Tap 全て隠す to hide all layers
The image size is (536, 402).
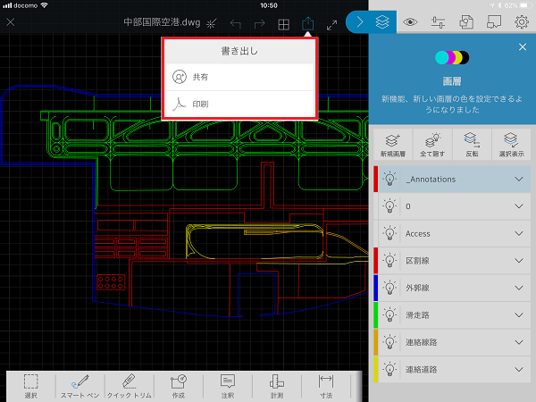(432, 145)
